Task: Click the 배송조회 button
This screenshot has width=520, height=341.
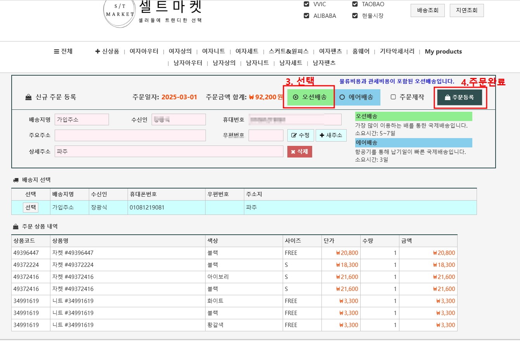Action: click(x=428, y=10)
